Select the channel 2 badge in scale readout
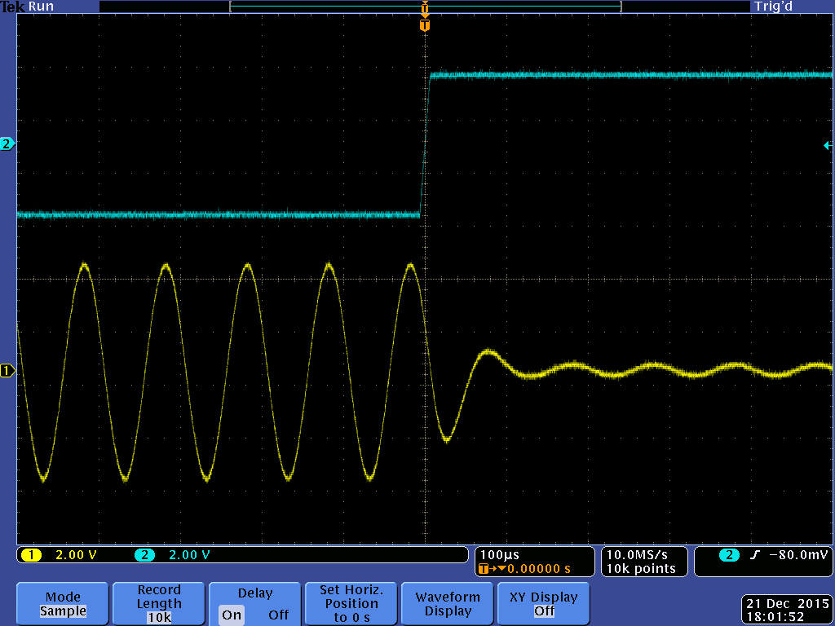The image size is (835, 626). (144, 555)
